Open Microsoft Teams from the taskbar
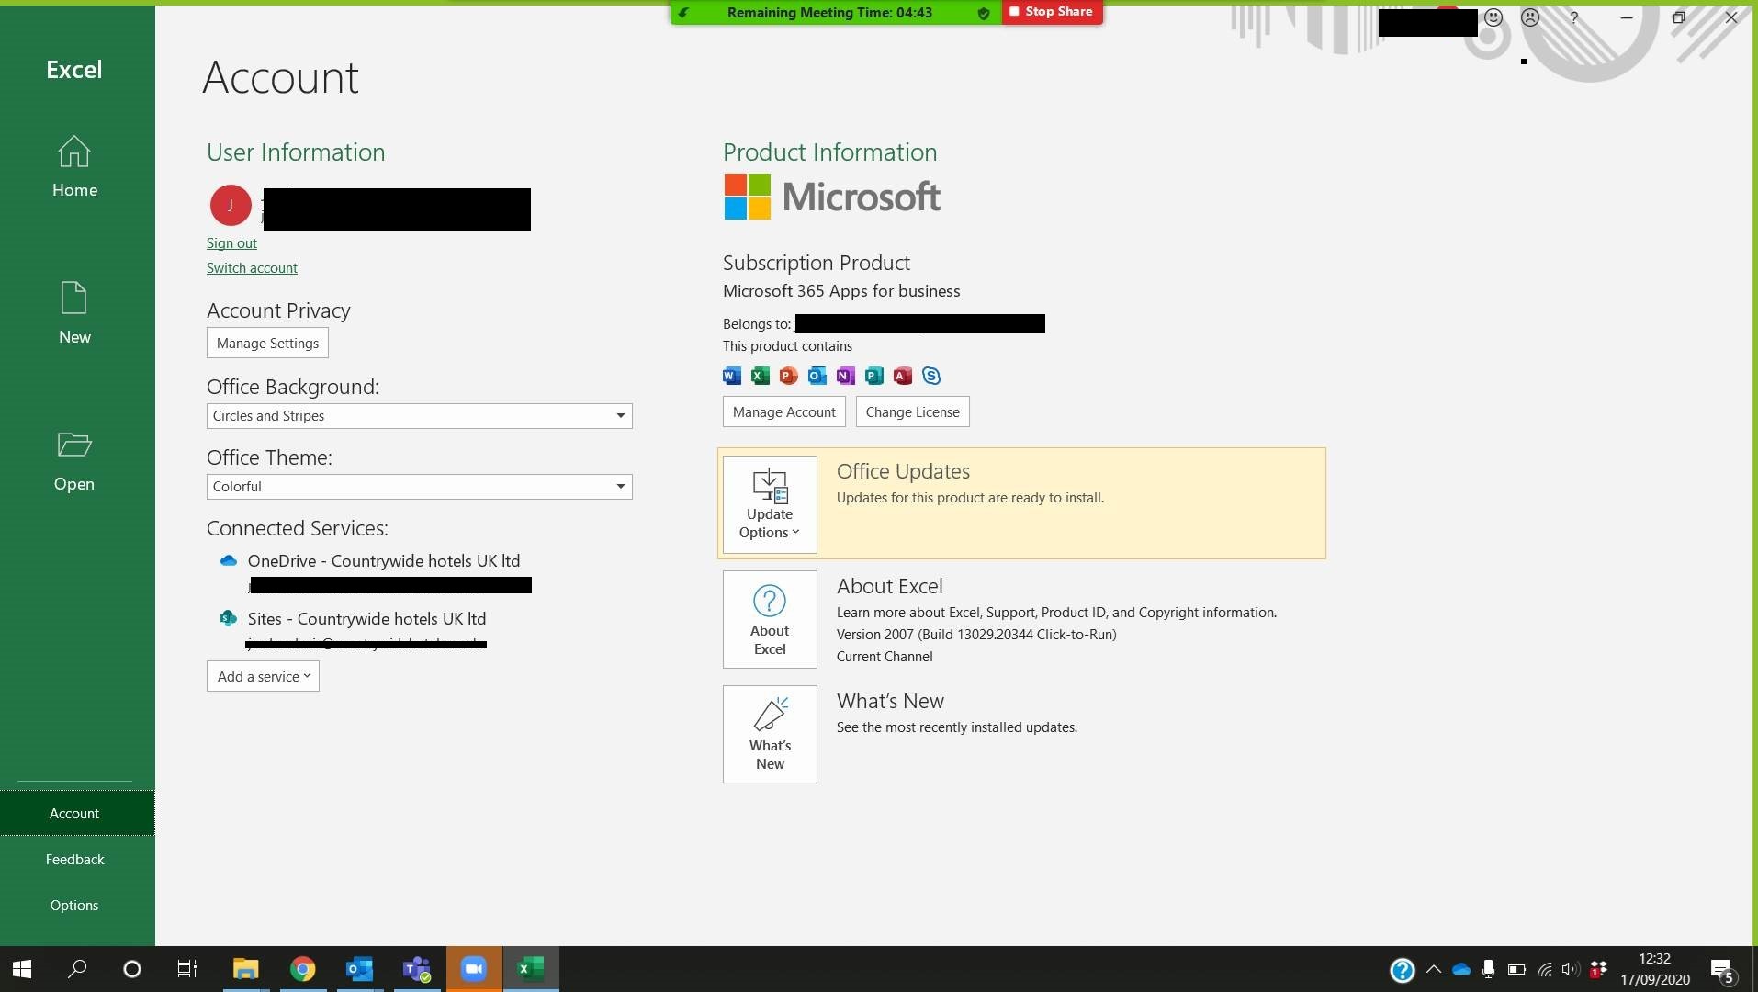 (417, 969)
